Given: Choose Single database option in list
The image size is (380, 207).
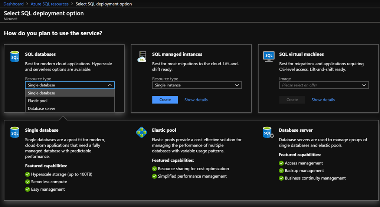Looking at the screenshot, I should point(70,93).
